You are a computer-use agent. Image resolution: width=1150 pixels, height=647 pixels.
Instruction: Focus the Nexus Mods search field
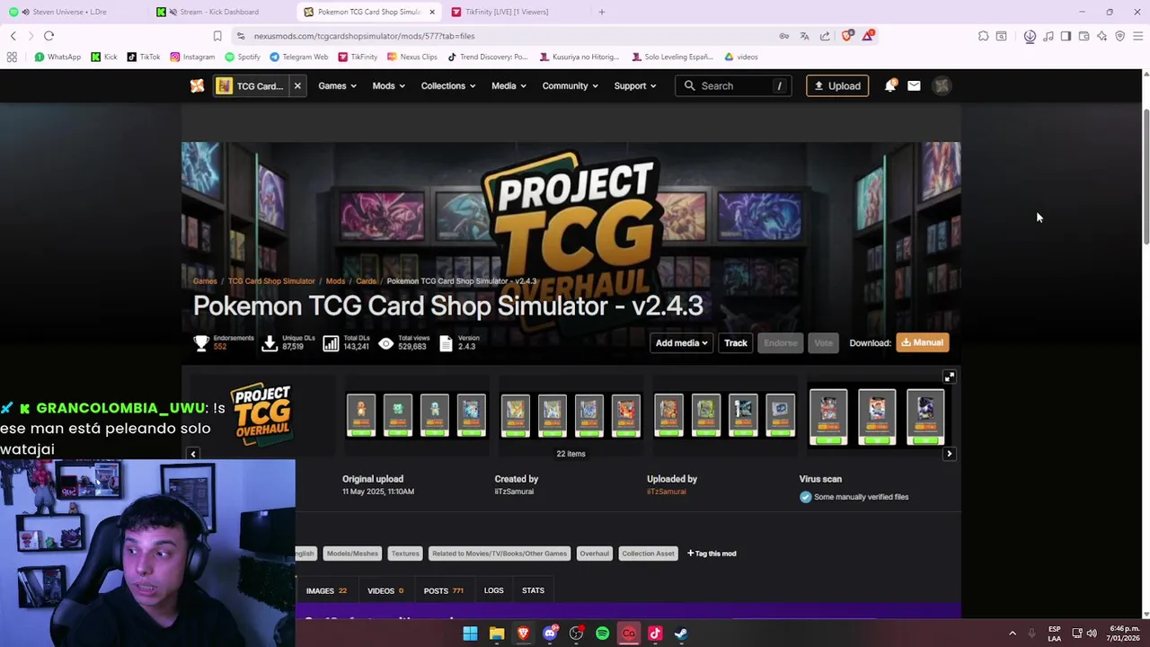click(x=733, y=86)
